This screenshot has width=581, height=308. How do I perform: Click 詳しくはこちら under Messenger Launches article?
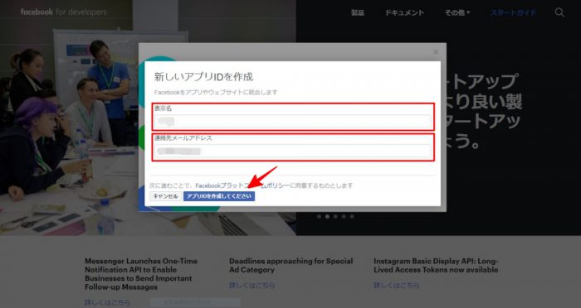107,303
